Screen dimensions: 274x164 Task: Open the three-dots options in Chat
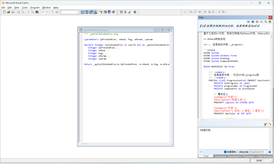pyautogui.click(x=201, y=152)
